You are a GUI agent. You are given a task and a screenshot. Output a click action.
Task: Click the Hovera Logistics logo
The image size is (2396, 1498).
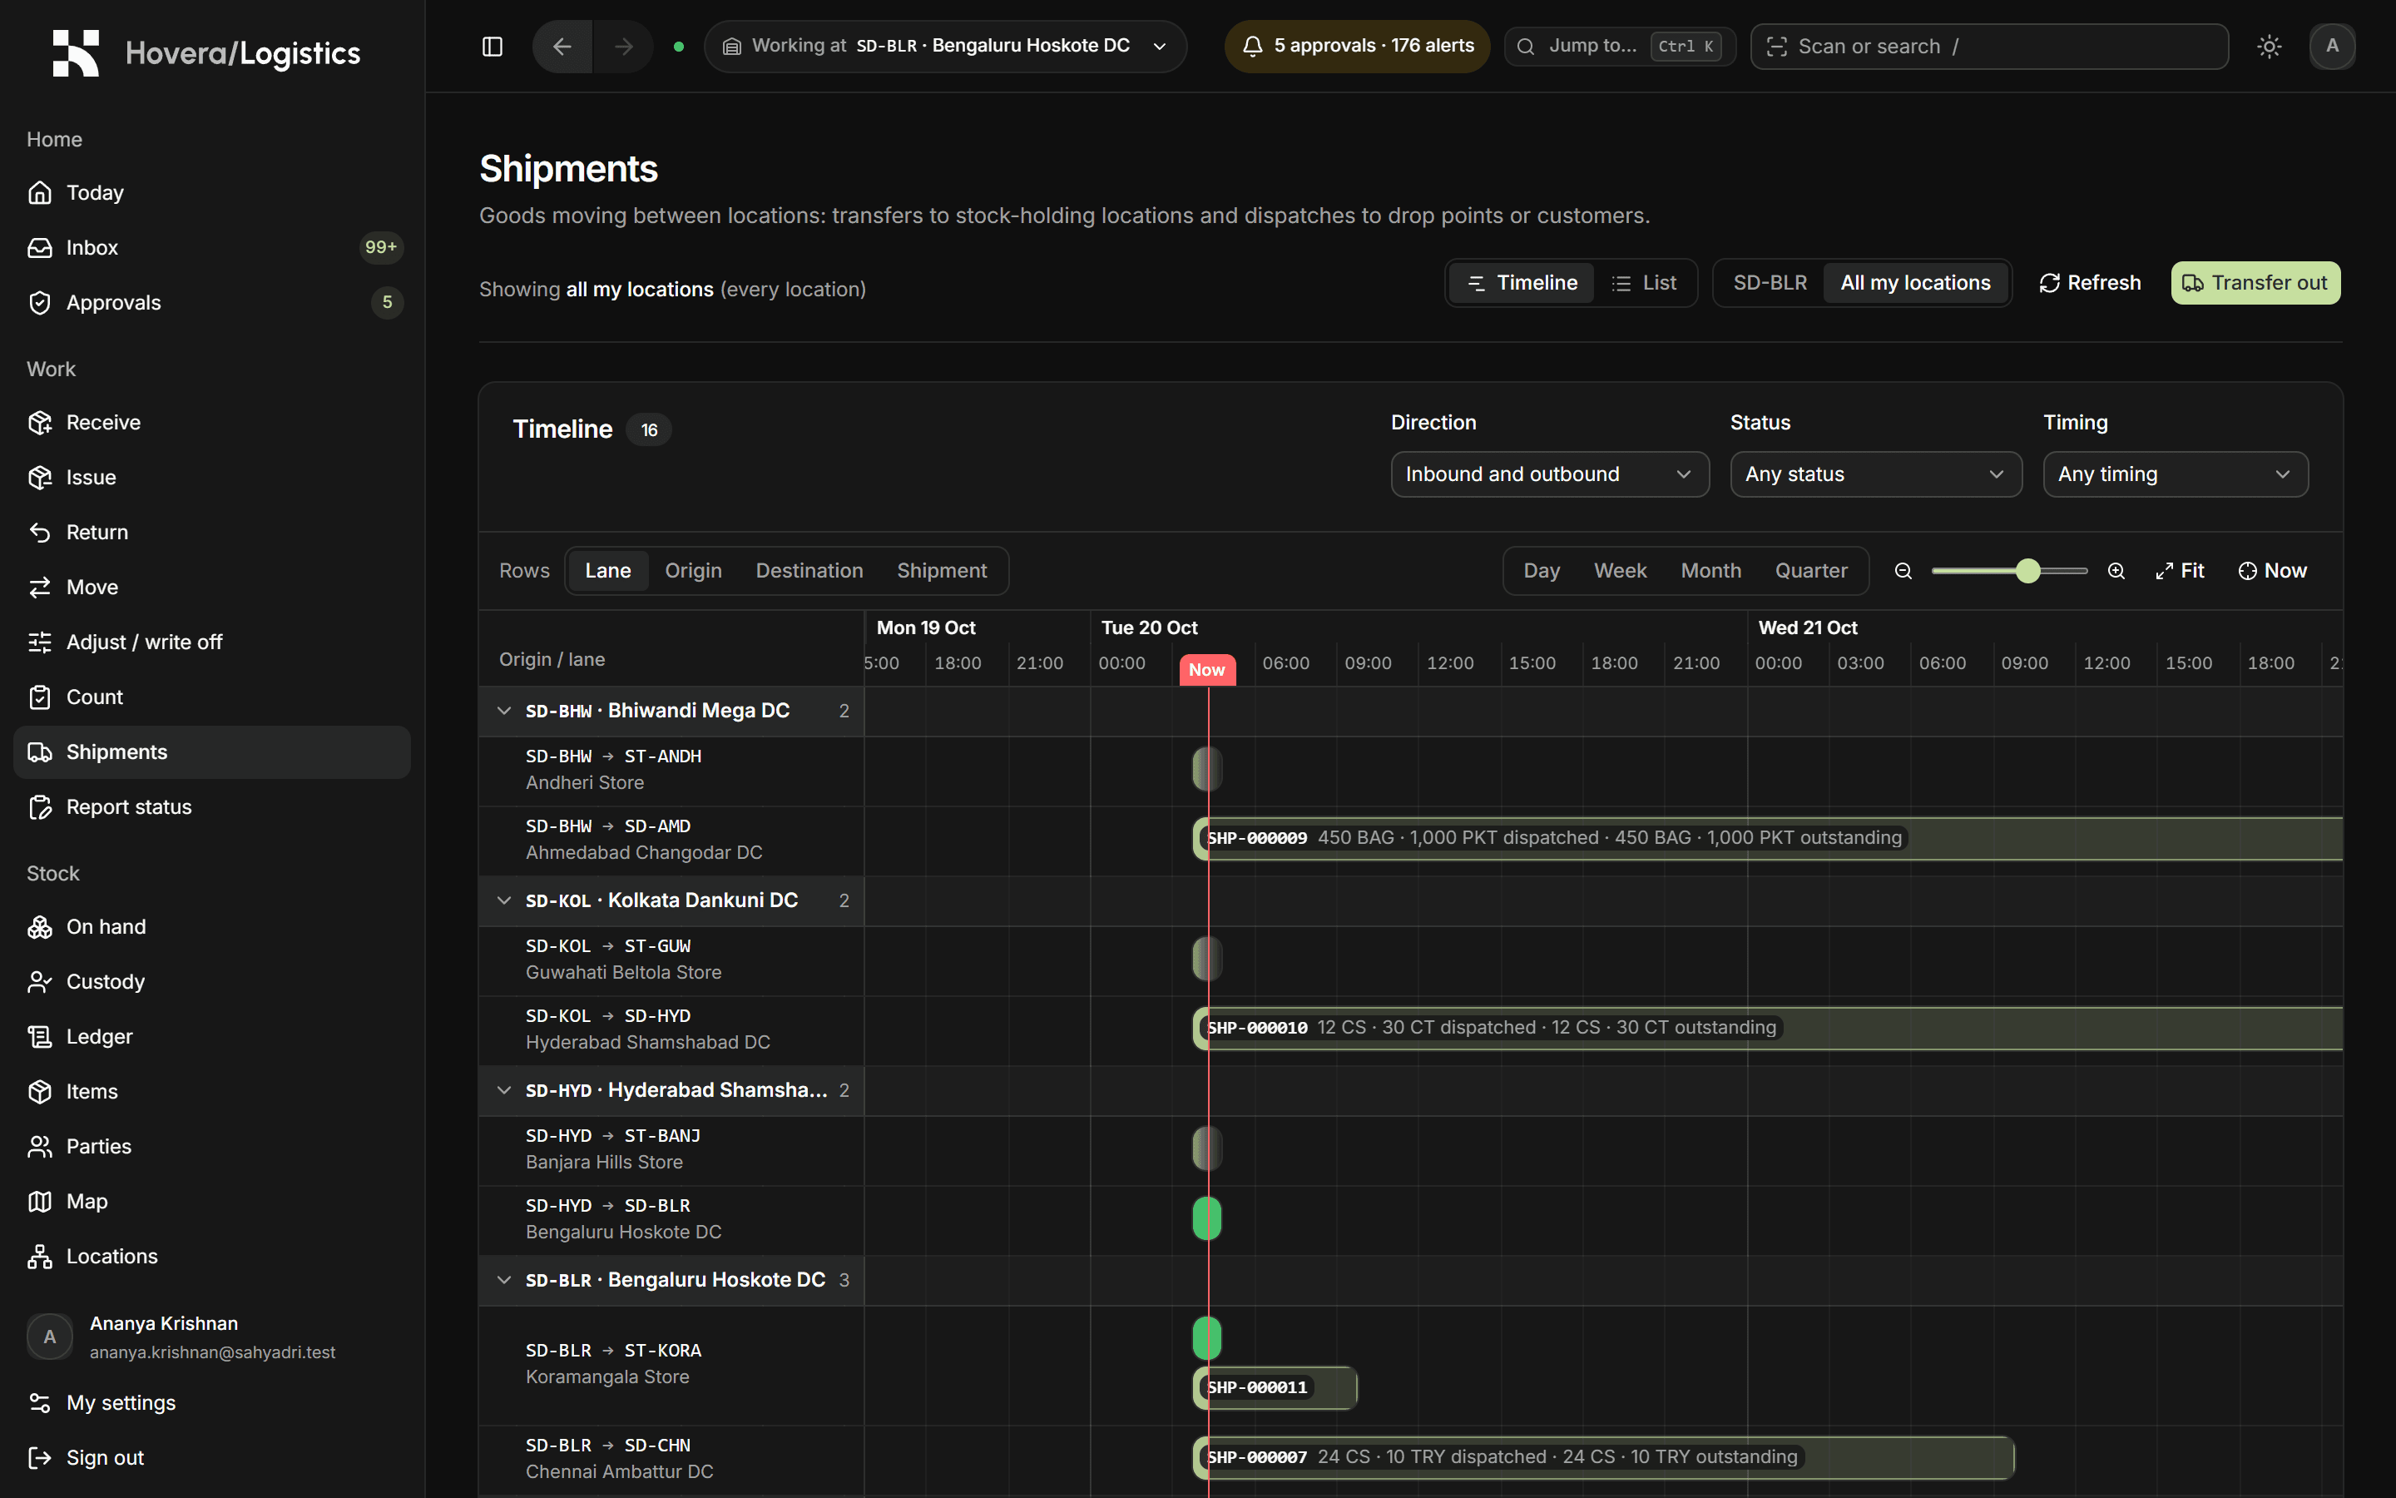tap(206, 52)
